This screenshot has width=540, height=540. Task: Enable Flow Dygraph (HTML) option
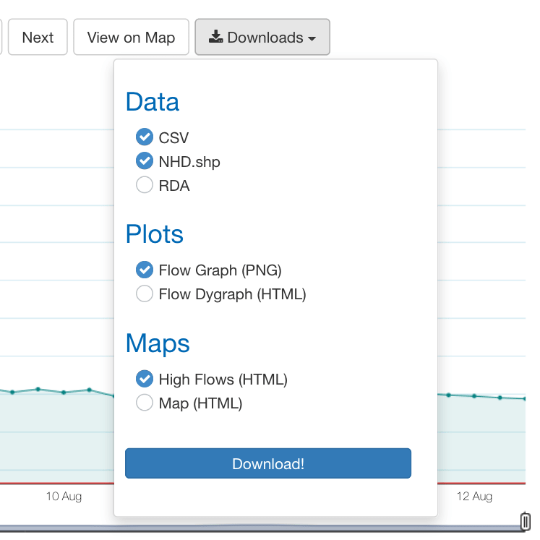[x=145, y=293]
